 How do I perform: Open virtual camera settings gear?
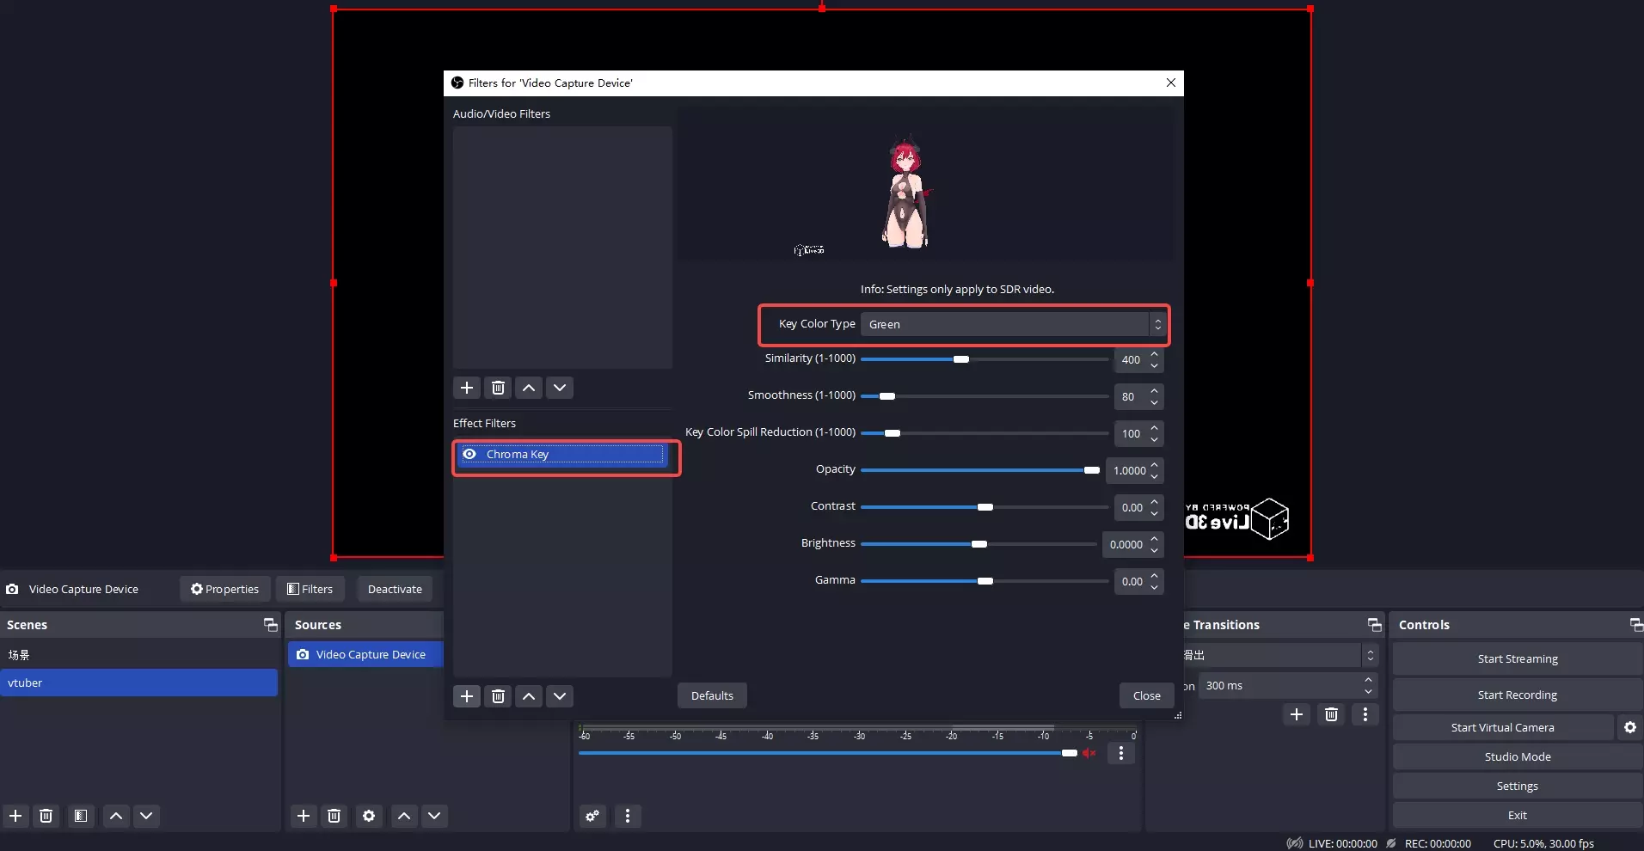pos(1629,727)
